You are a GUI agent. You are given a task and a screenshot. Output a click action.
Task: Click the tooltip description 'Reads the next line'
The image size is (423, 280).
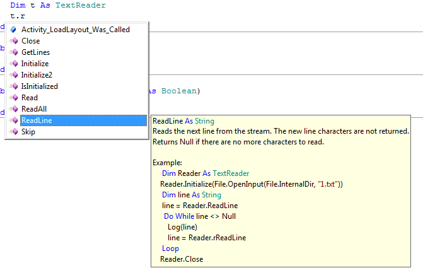pyautogui.click(x=281, y=131)
